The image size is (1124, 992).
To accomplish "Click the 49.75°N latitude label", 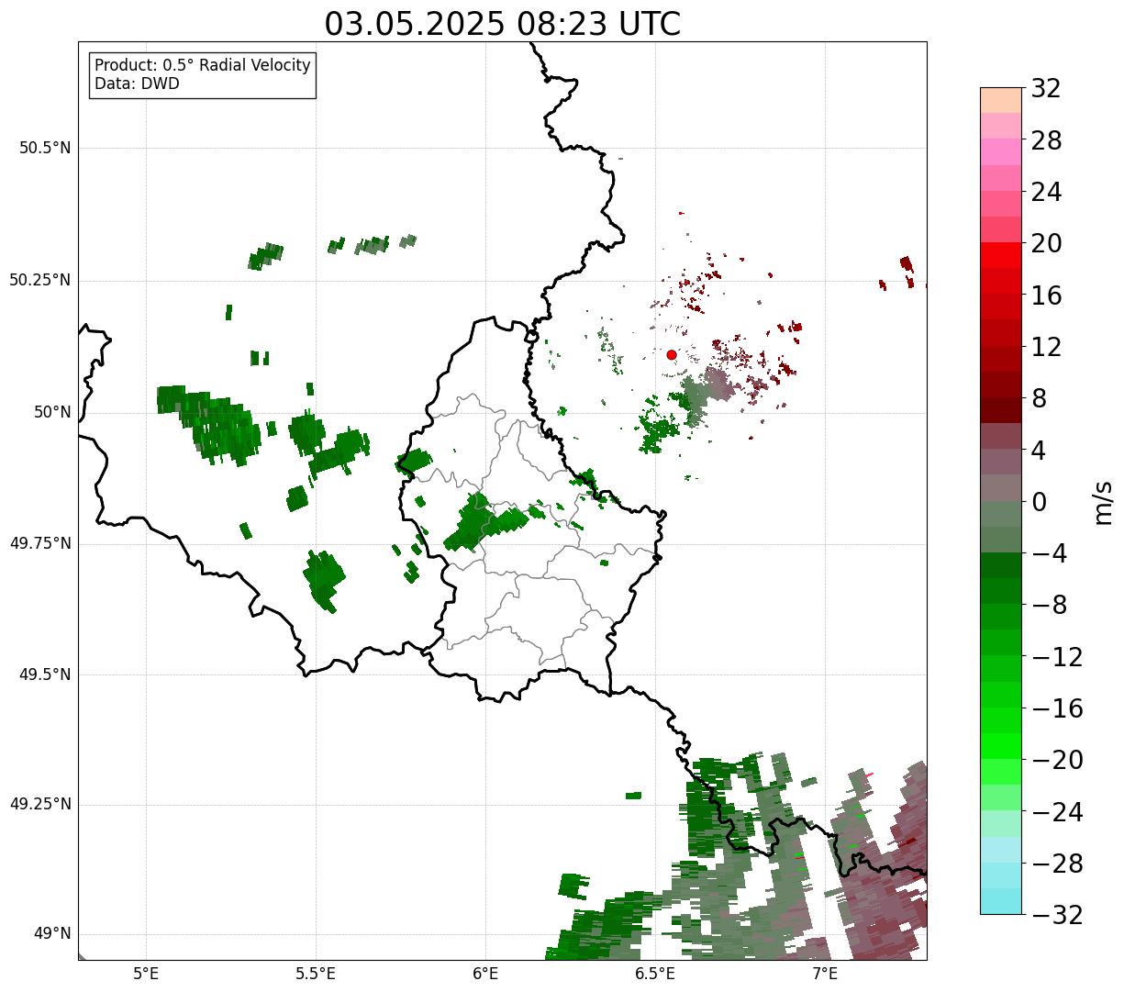I will [40, 543].
